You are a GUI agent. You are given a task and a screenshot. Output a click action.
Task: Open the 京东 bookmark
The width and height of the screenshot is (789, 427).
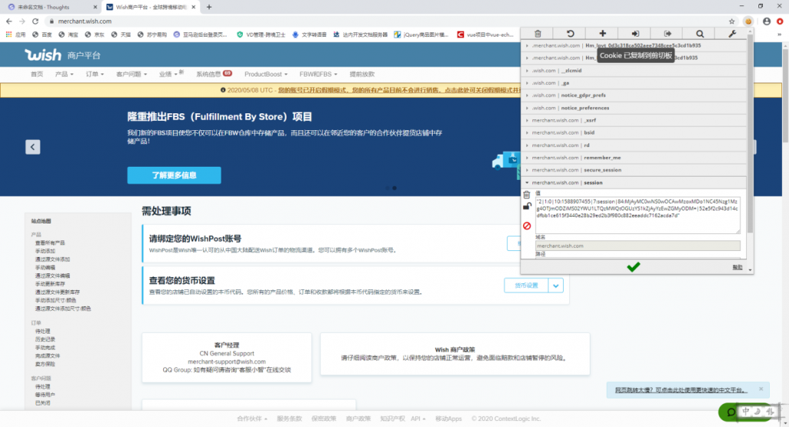point(96,34)
